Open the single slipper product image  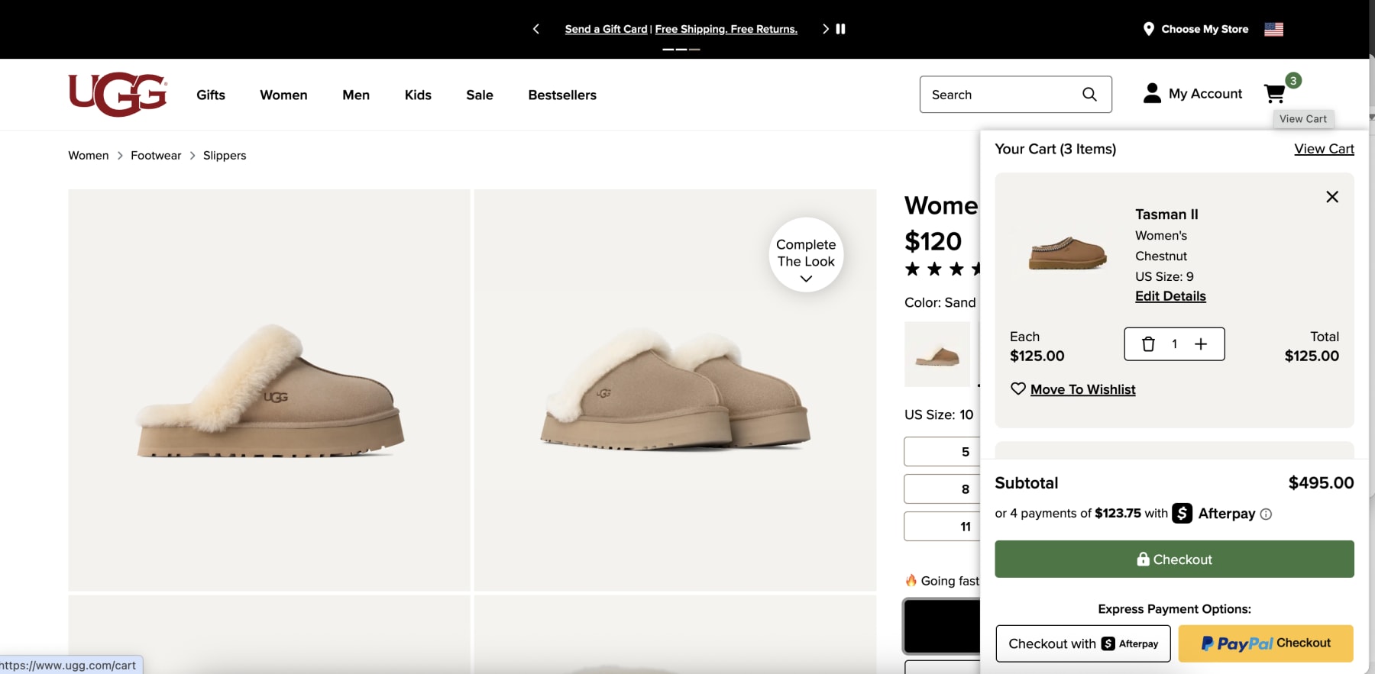(269, 390)
